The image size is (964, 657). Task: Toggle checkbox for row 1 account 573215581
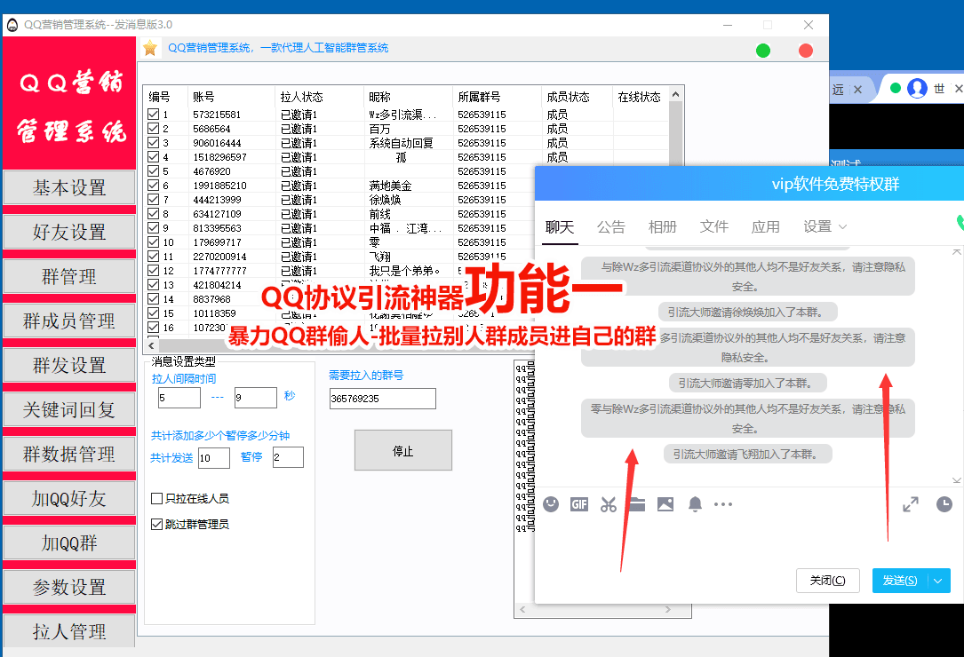pyautogui.click(x=154, y=115)
